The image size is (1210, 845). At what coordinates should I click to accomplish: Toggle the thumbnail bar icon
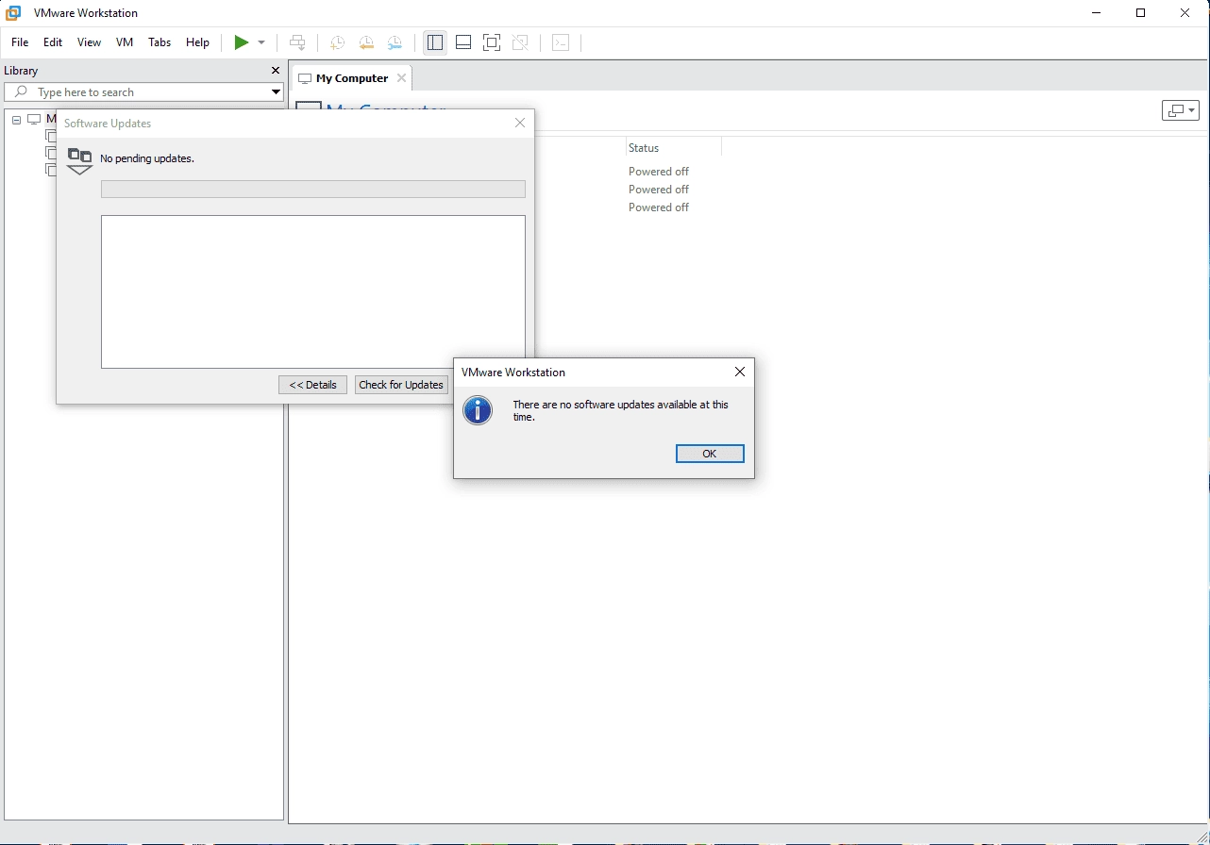point(463,42)
